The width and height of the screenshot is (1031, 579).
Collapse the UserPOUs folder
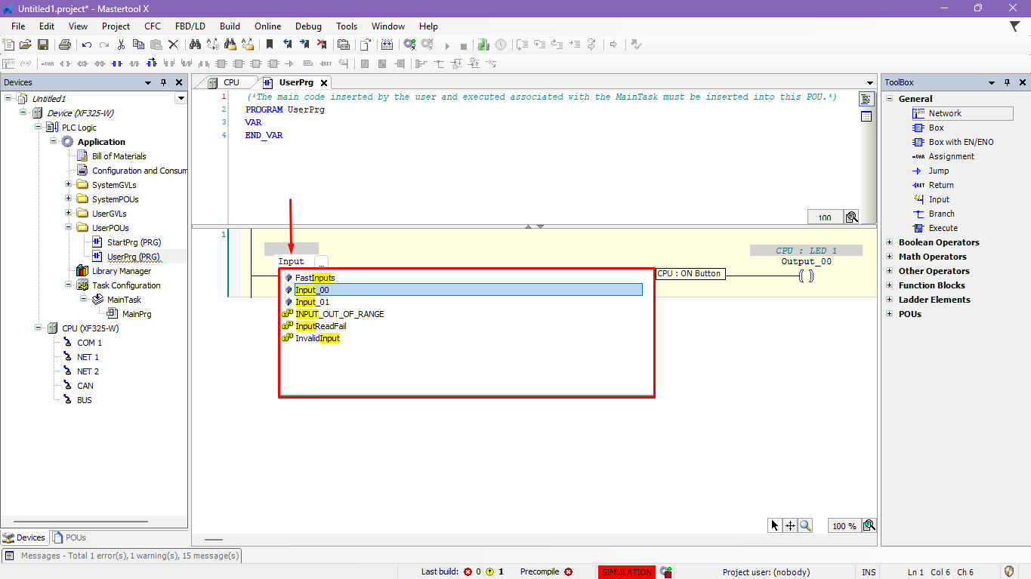(x=69, y=228)
